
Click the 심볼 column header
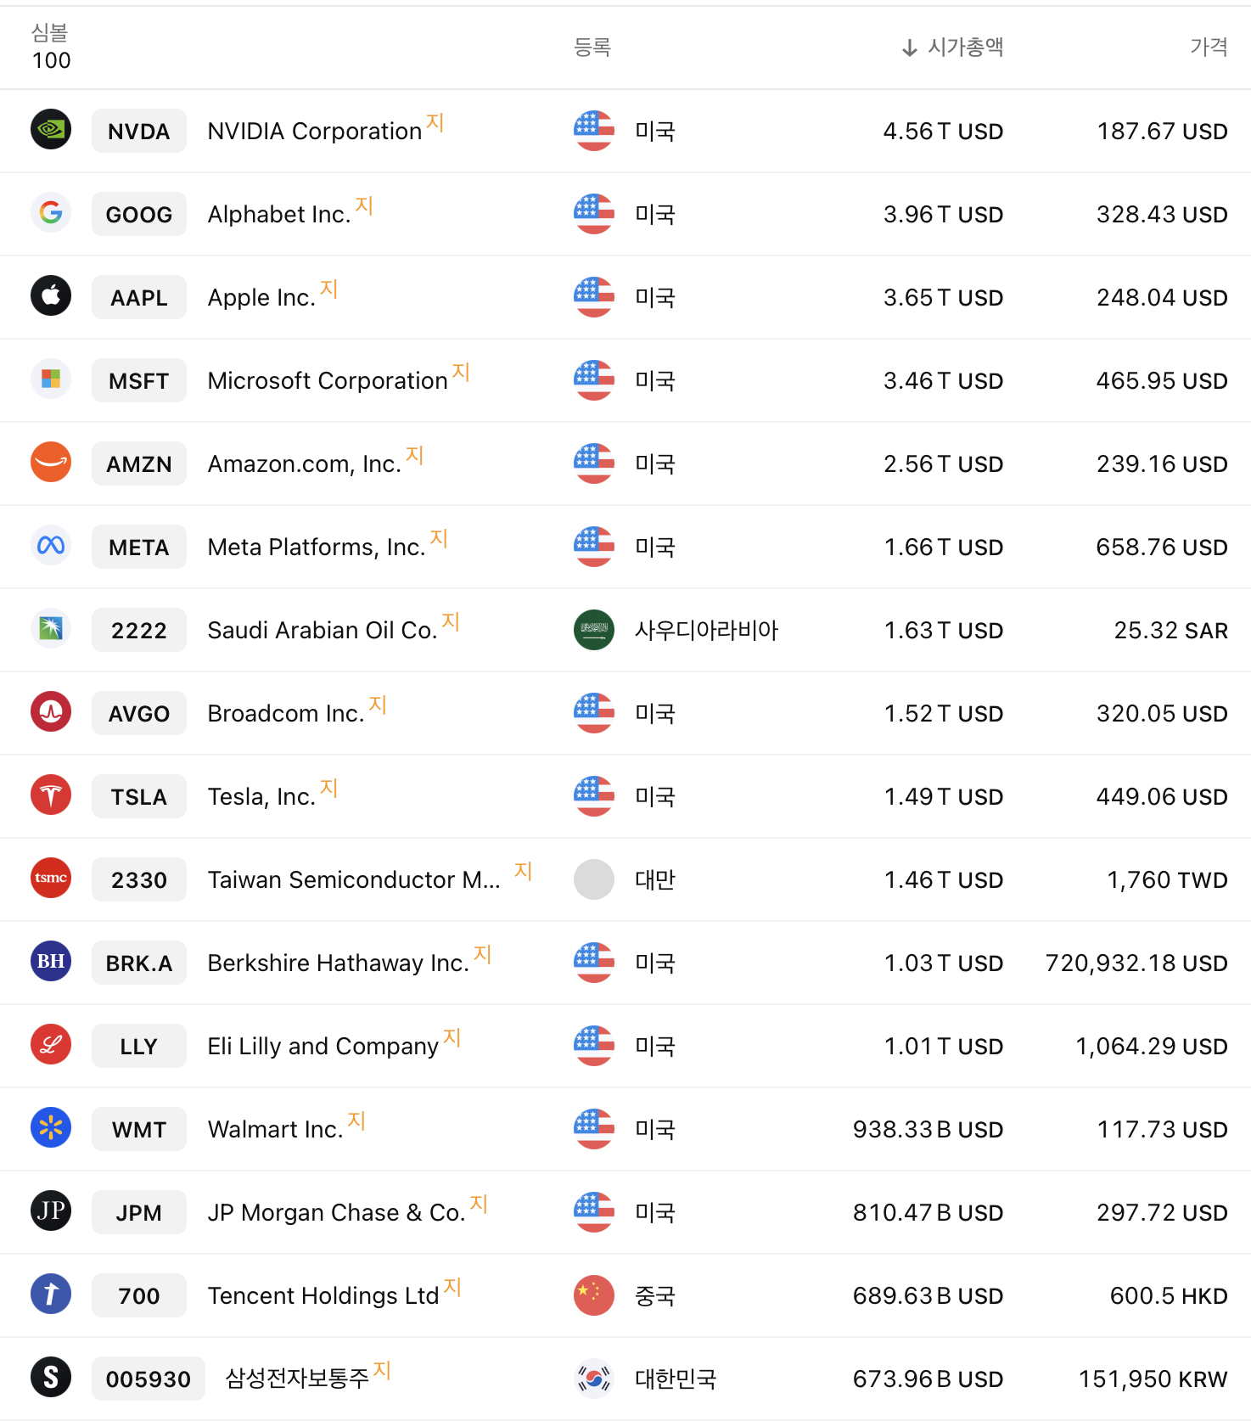49,34
